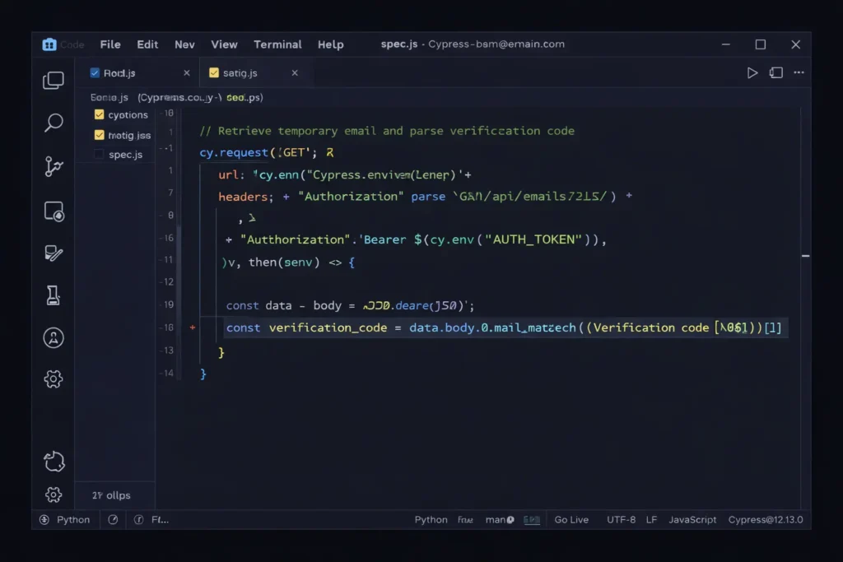
Task: Open the Terminal menu
Action: (277, 44)
